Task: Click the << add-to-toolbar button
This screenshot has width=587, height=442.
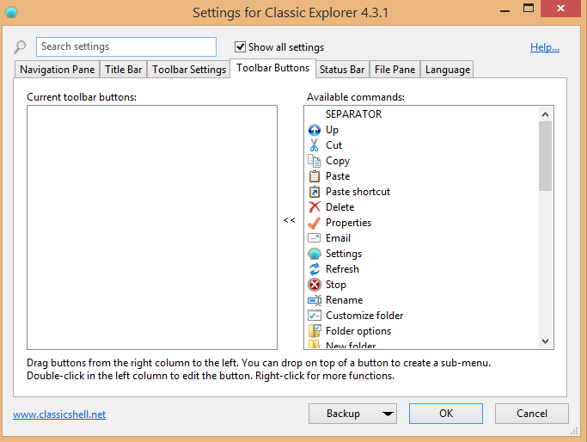Action: pos(290,220)
